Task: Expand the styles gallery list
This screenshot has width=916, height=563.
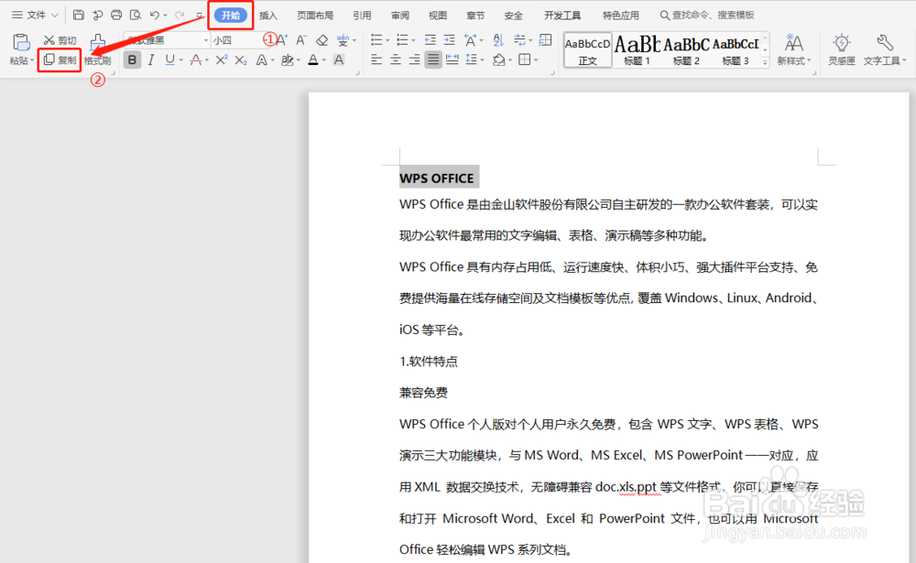Action: [x=765, y=62]
